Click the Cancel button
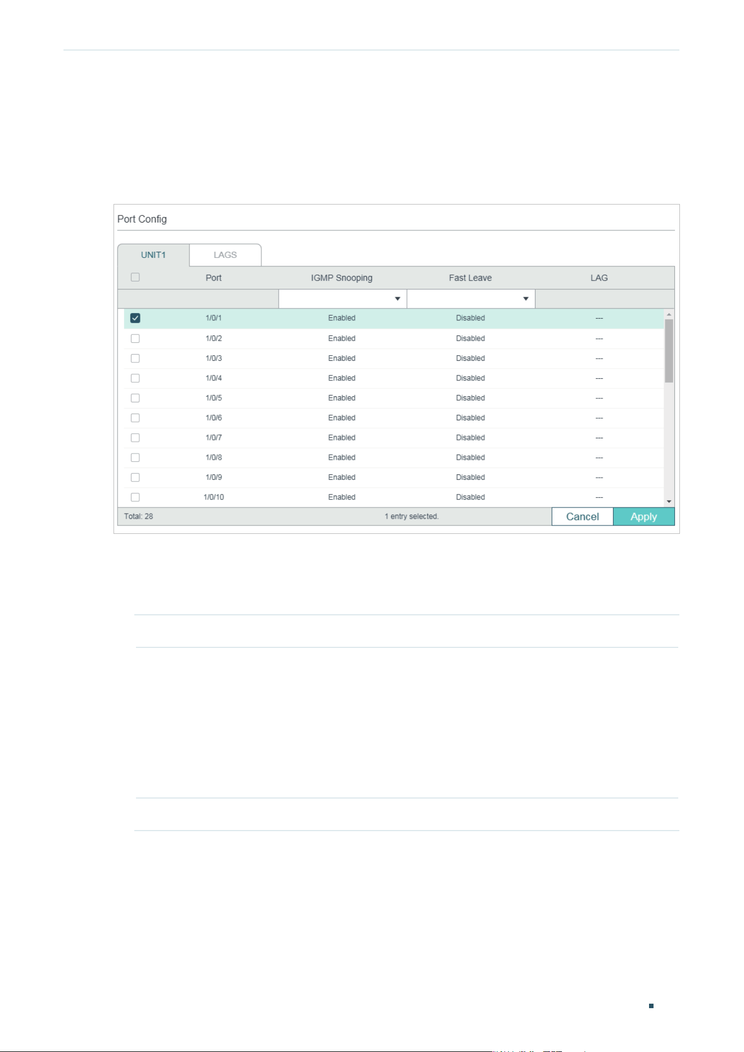The height and width of the screenshot is (1052, 744). [582, 516]
